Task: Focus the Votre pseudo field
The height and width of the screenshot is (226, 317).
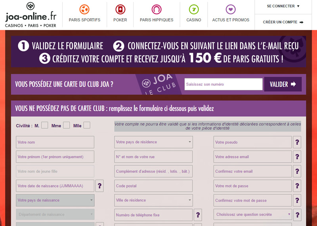Action: coord(253,142)
